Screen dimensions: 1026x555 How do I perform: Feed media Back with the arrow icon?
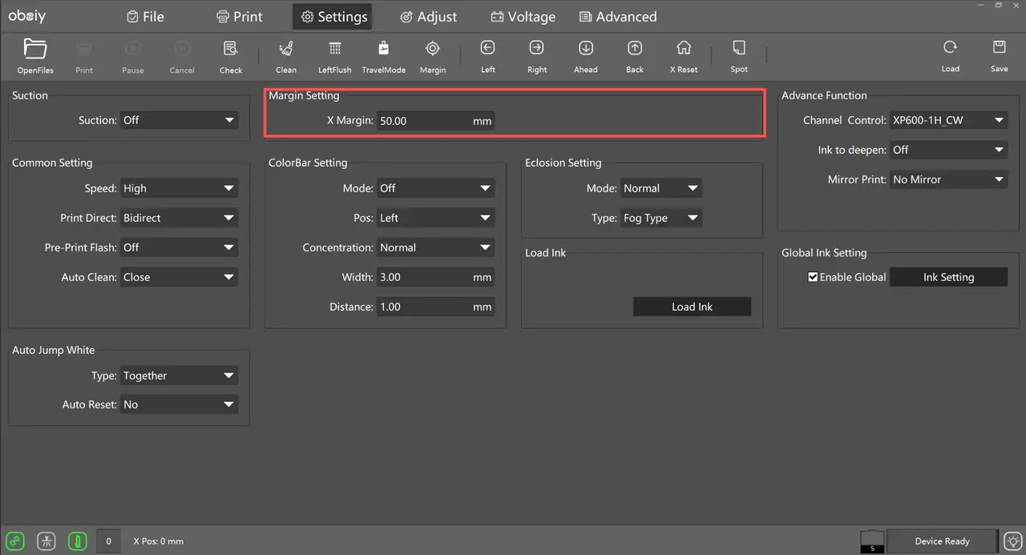(635, 48)
